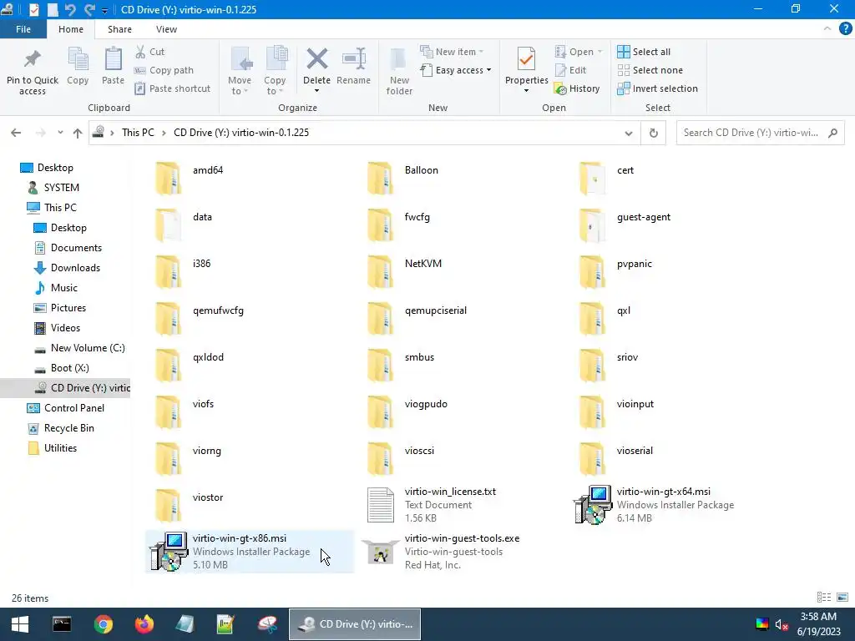Click the Cut scissors icon
The width and height of the screenshot is (855, 641).
click(x=140, y=52)
